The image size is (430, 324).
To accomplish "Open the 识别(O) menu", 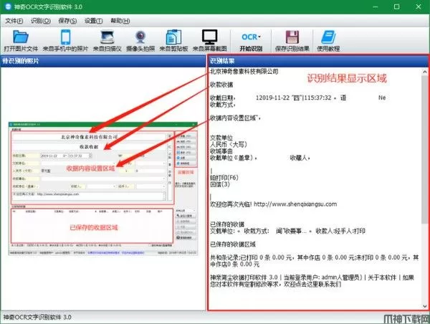I will point(41,21).
